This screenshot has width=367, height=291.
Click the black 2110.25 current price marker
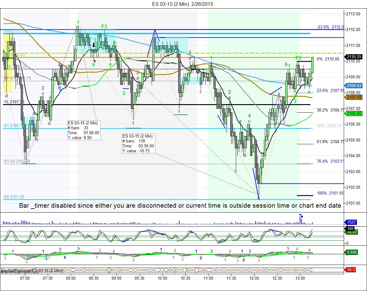353,57
